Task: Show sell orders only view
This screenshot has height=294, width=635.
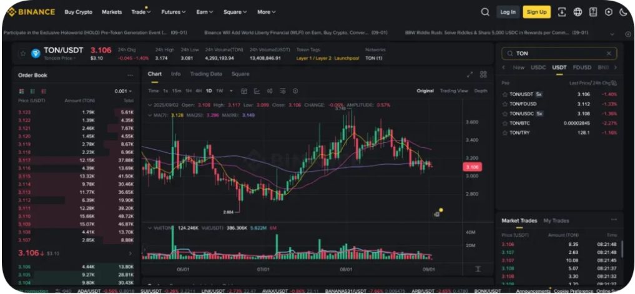Action: click(x=43, y=91)
